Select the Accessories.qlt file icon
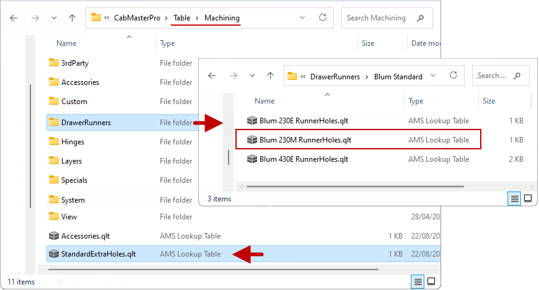This screenshot has width=539, height=290. pos(54,235)
